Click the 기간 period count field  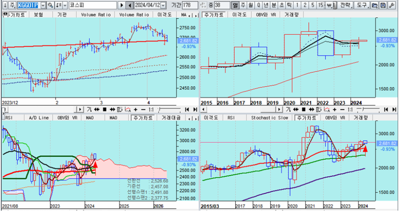click(x=190, y=5)
